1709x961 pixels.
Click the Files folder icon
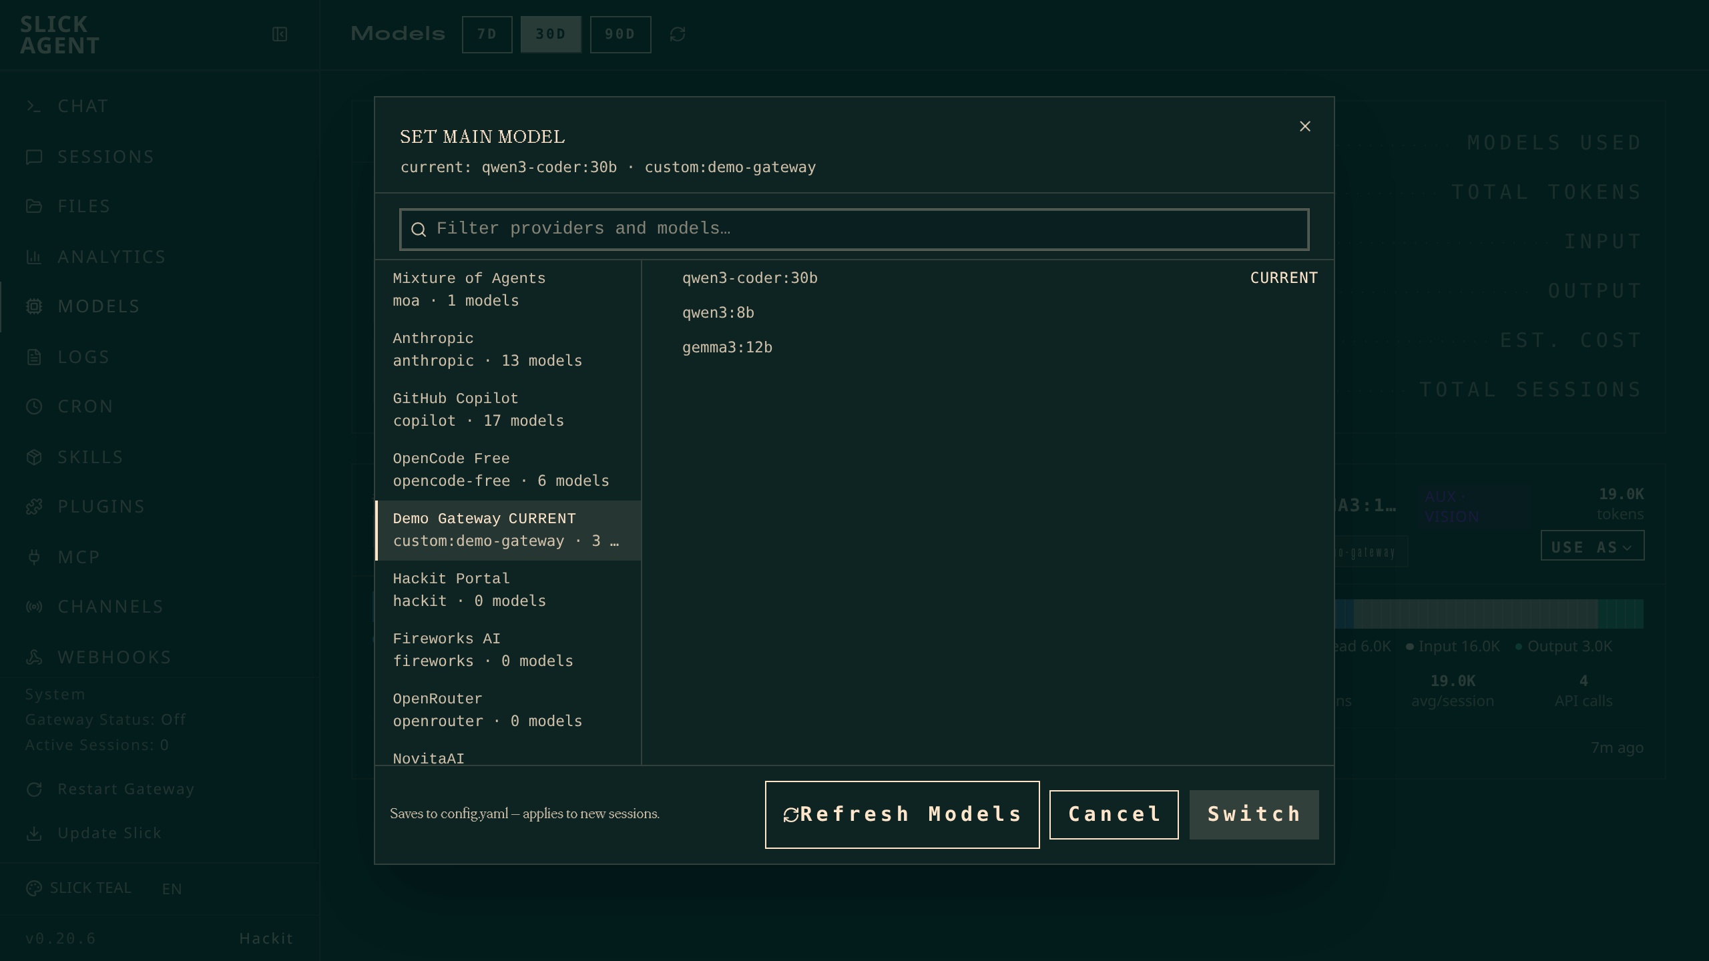pos(34,206)
